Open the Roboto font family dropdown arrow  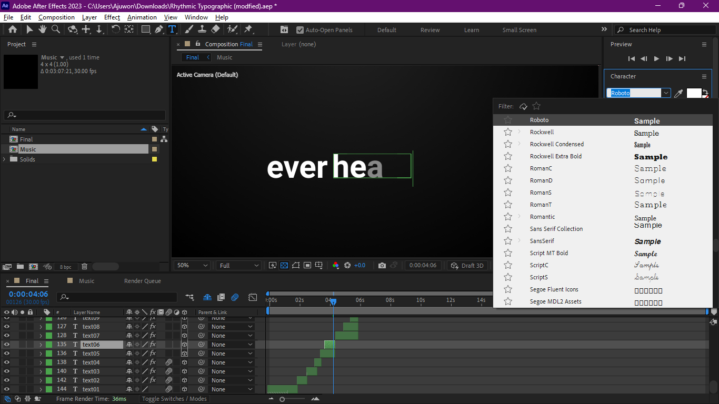[666, 93]
